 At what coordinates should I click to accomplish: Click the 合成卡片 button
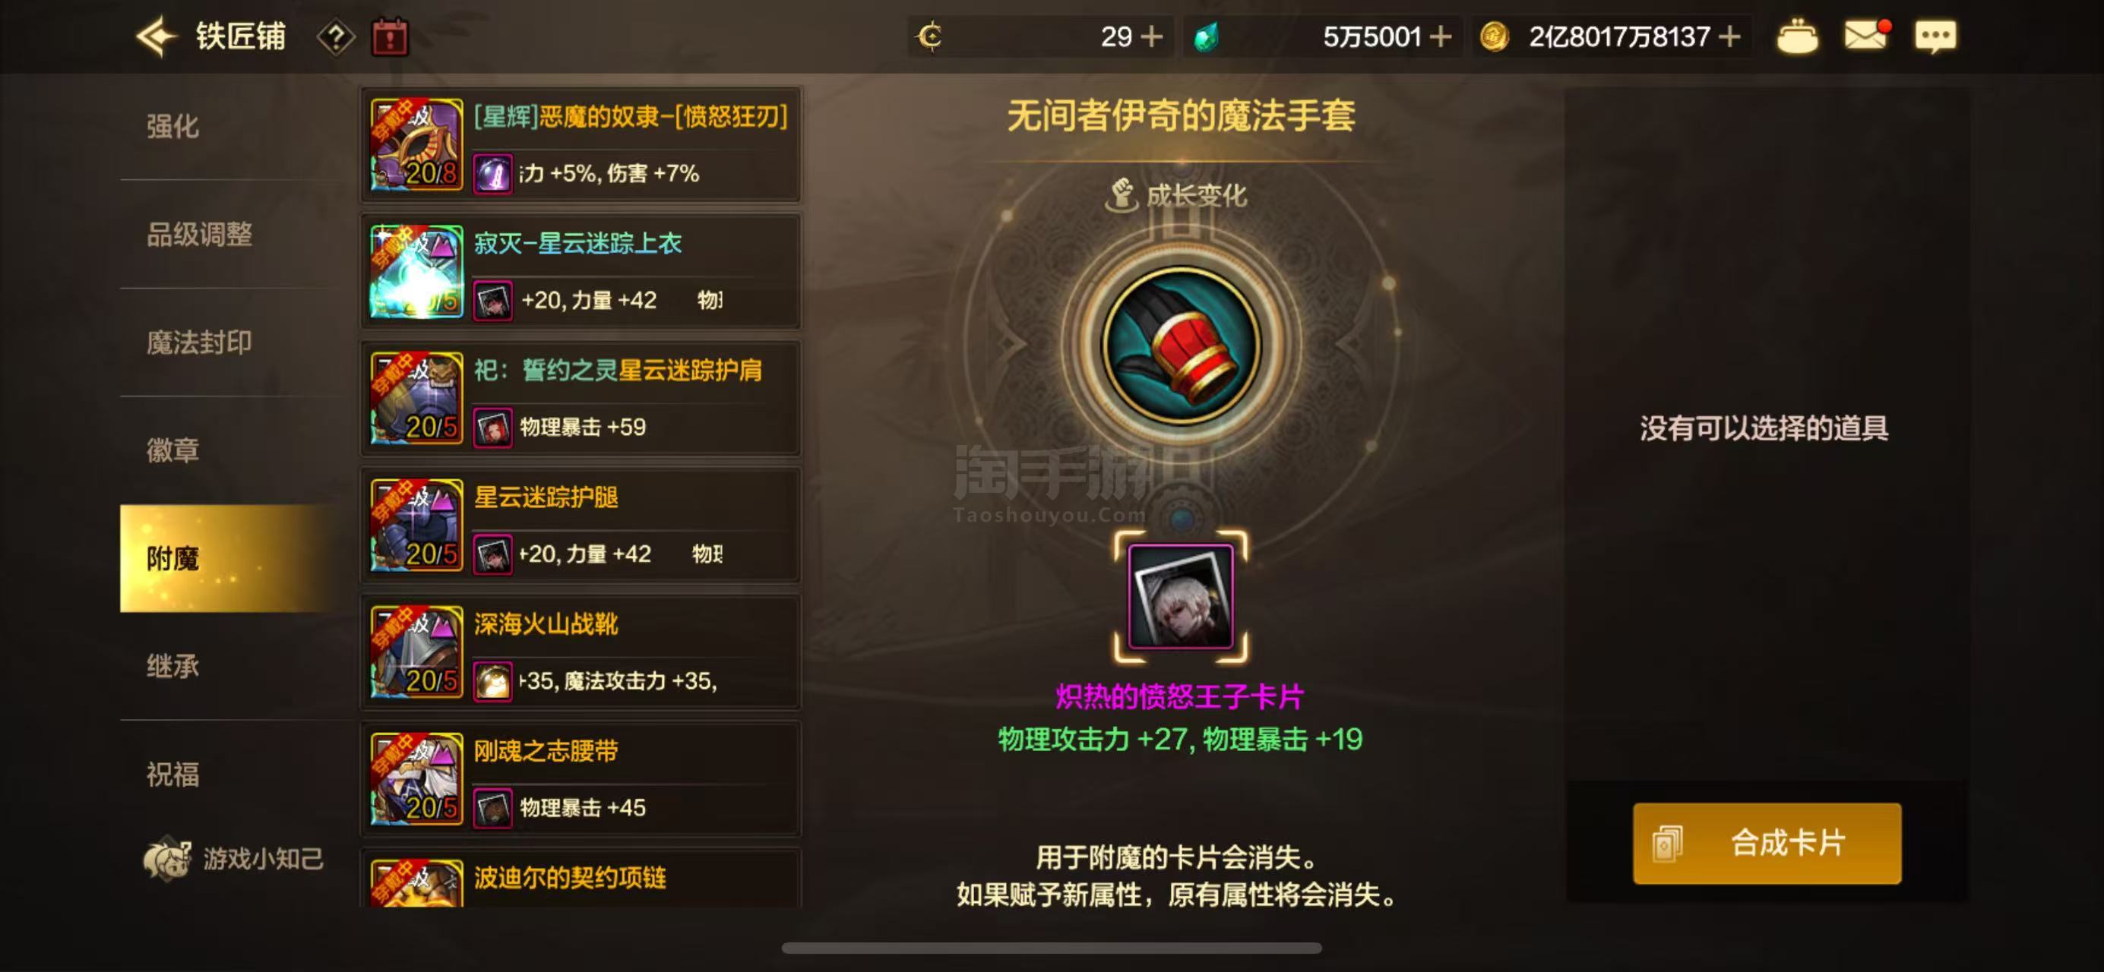pyautogui.click(x=1766, y=842)
